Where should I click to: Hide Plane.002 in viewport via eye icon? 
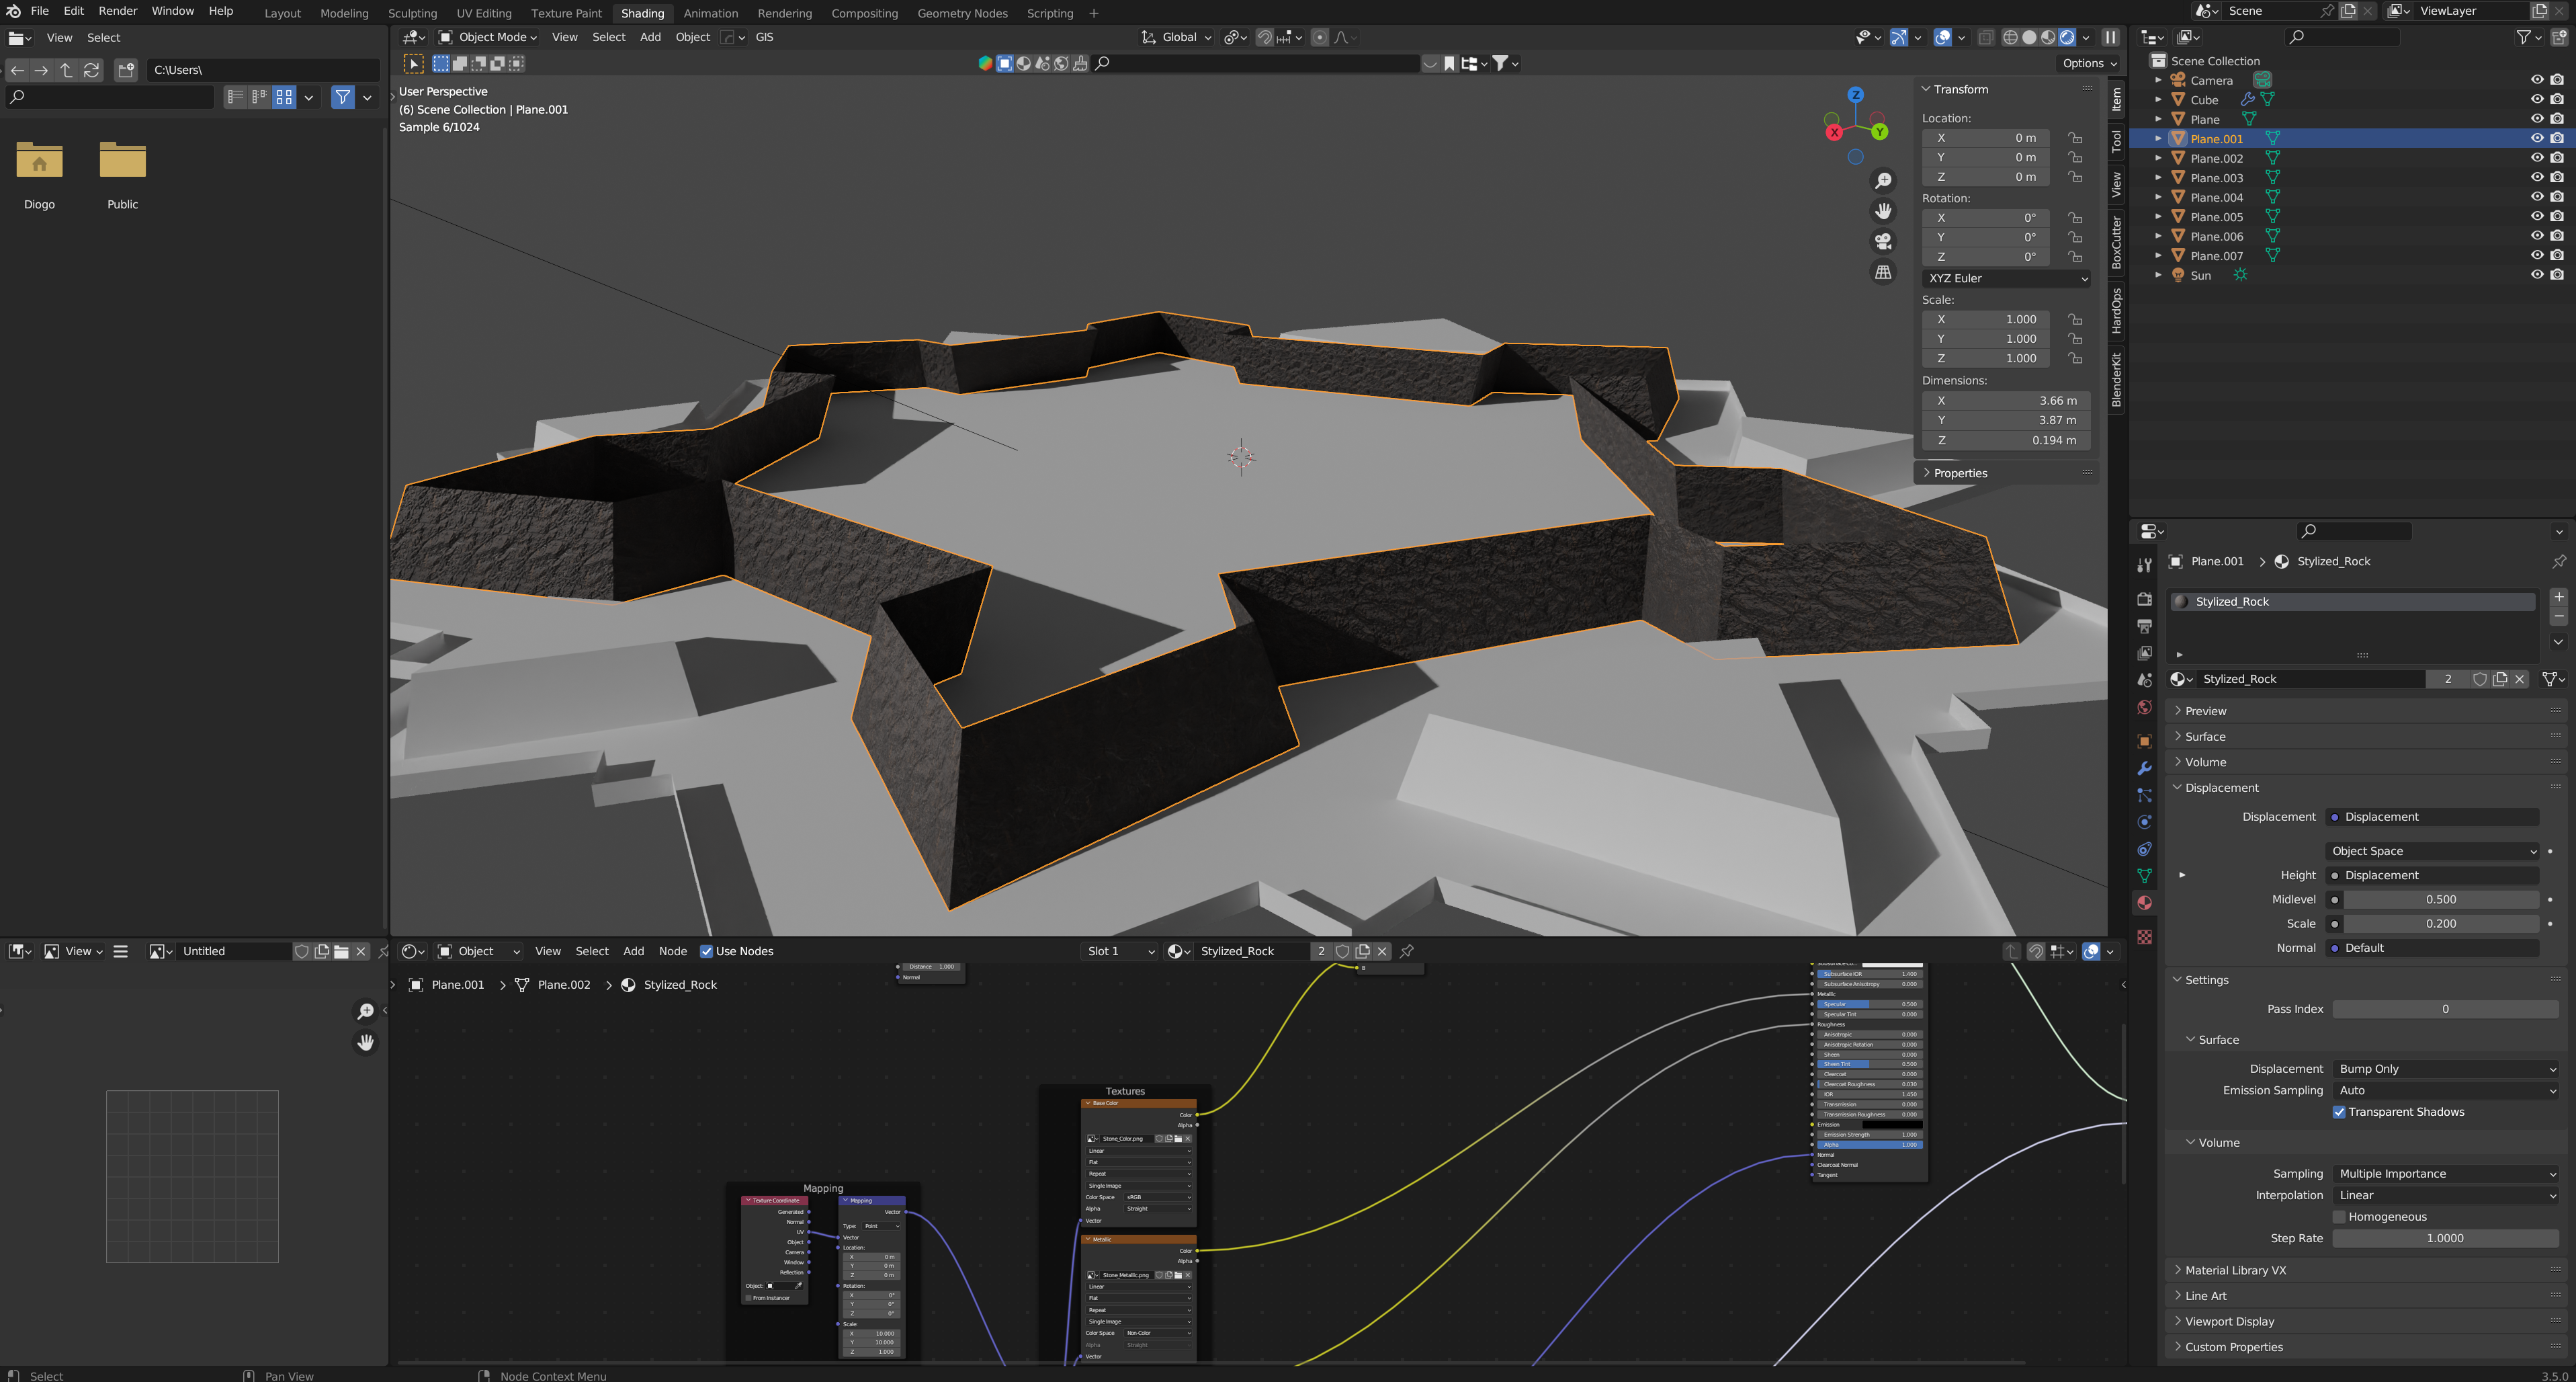(x=2537, y=158)
